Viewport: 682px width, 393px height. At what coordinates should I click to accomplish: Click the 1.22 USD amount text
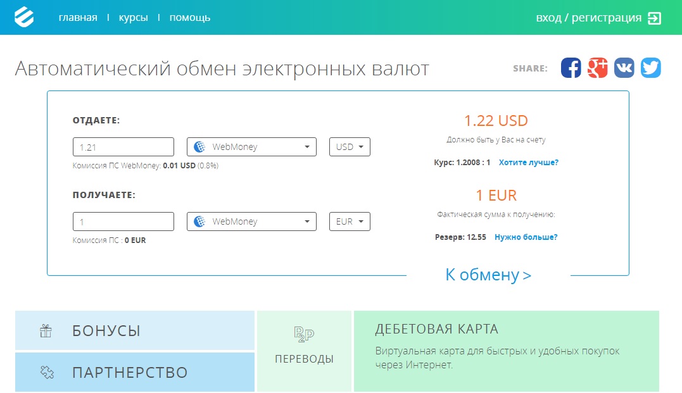496,120
